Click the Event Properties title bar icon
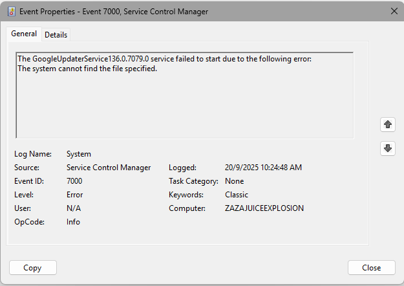 pos(11,11)
